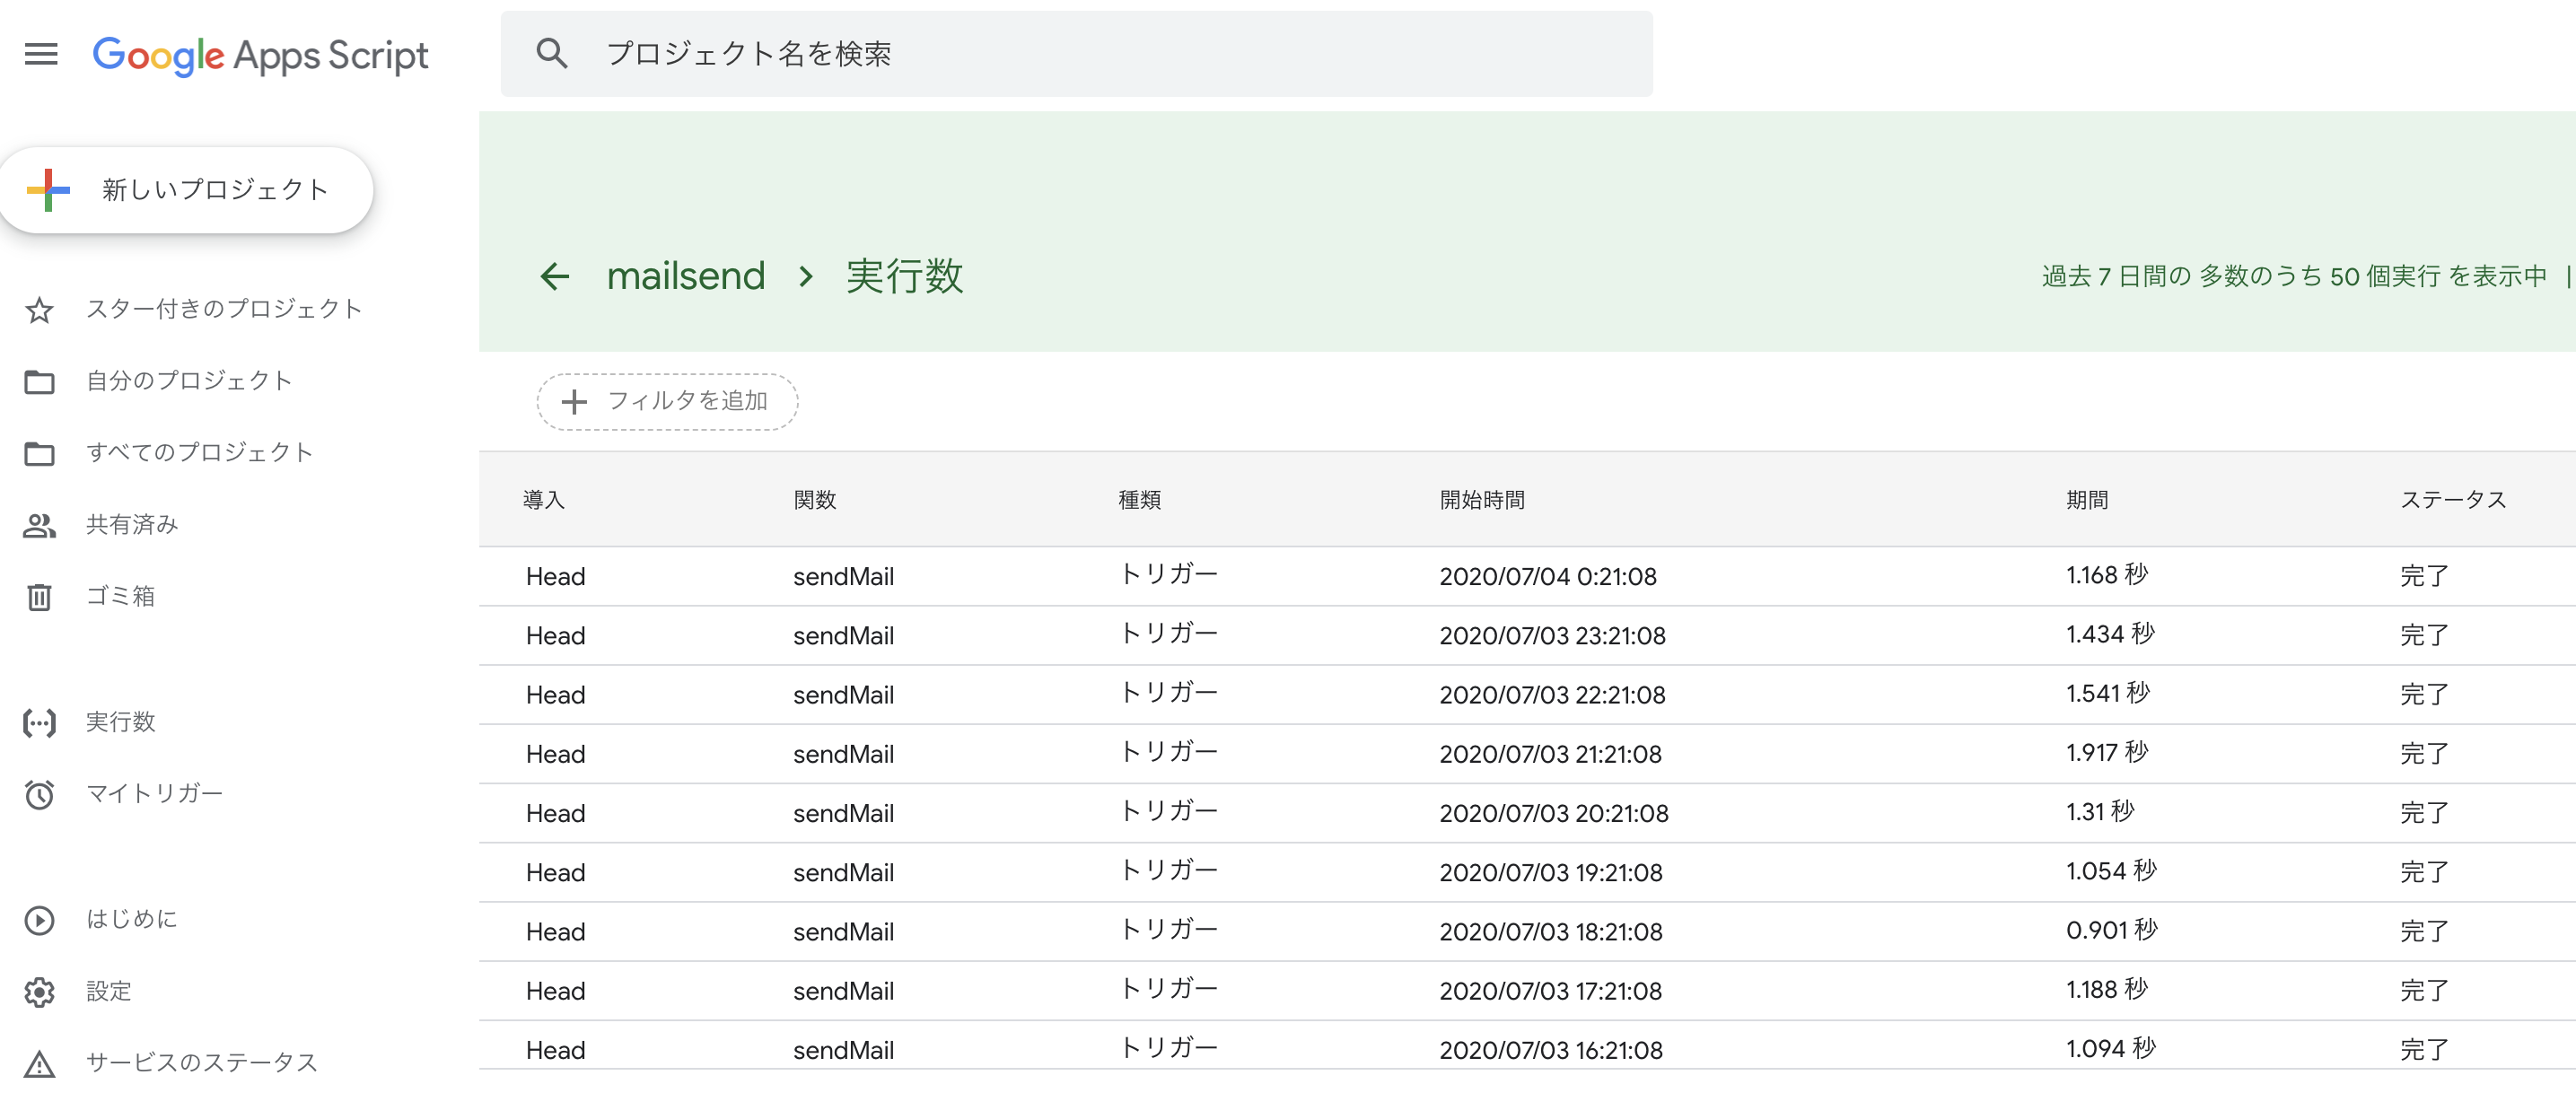Viewport: 2576px width, 1093px height.
Task: Open すべてのプロジェクト in sidebar
Action: (x=199, y=453)
